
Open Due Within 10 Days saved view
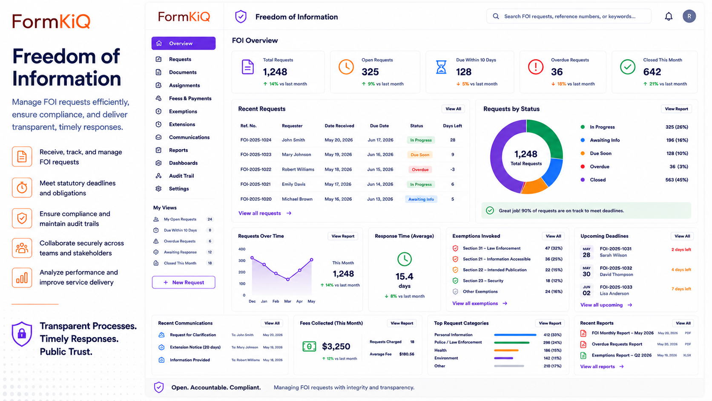pyautogui.click(x=184, y=231)
